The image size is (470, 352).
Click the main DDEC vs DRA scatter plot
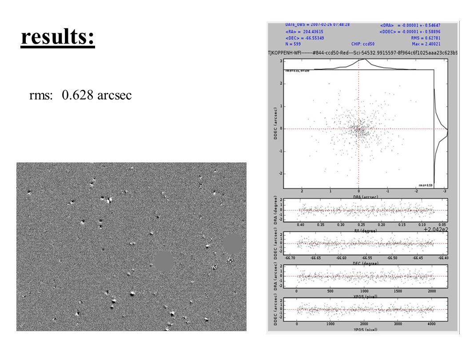click(x=358, y=129)
